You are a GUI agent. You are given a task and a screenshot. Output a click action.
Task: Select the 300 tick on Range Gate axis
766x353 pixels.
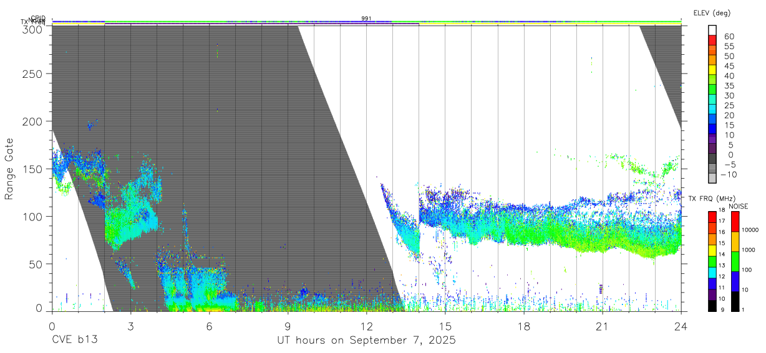pyautogui.click(x=32, y=29)
